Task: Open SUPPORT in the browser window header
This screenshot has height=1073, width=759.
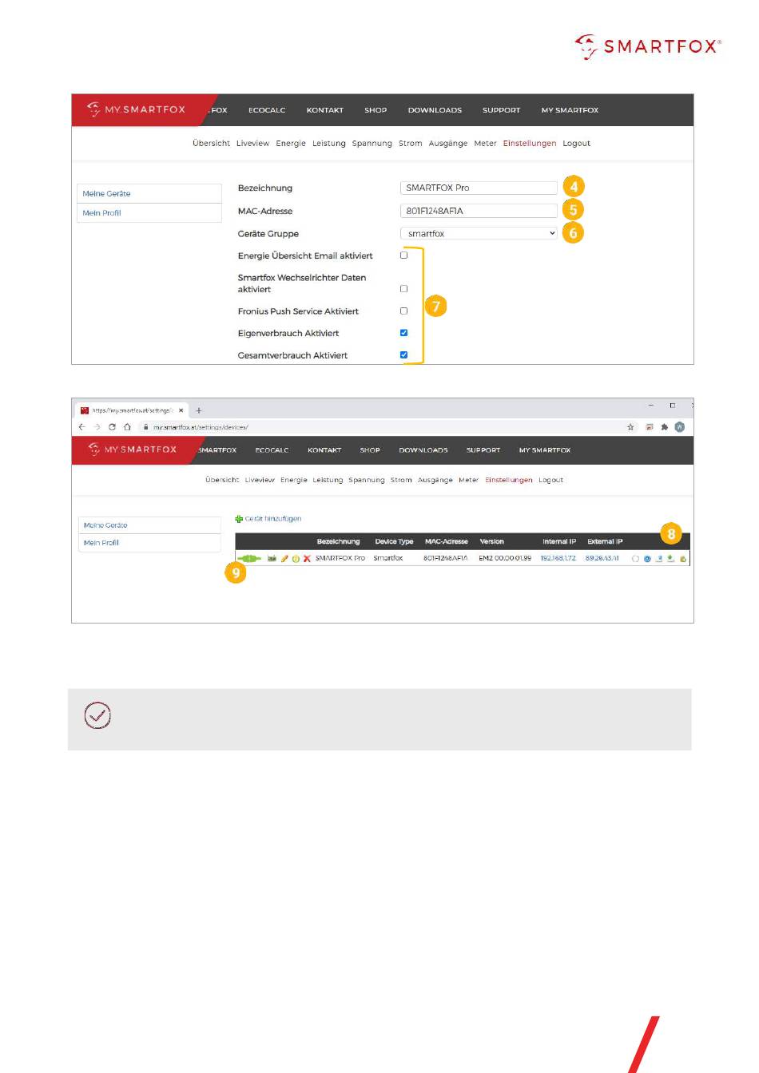Action: click(x=483, y=450)
